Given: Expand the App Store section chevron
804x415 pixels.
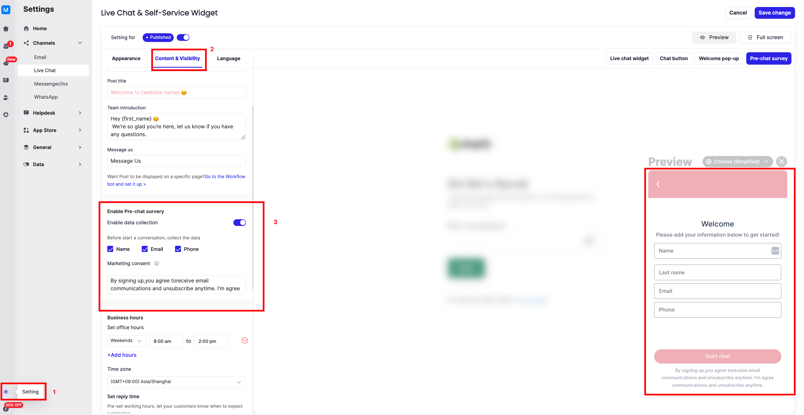Looking at the screenshot, I should pyautogui.click(x=80, y=130).
